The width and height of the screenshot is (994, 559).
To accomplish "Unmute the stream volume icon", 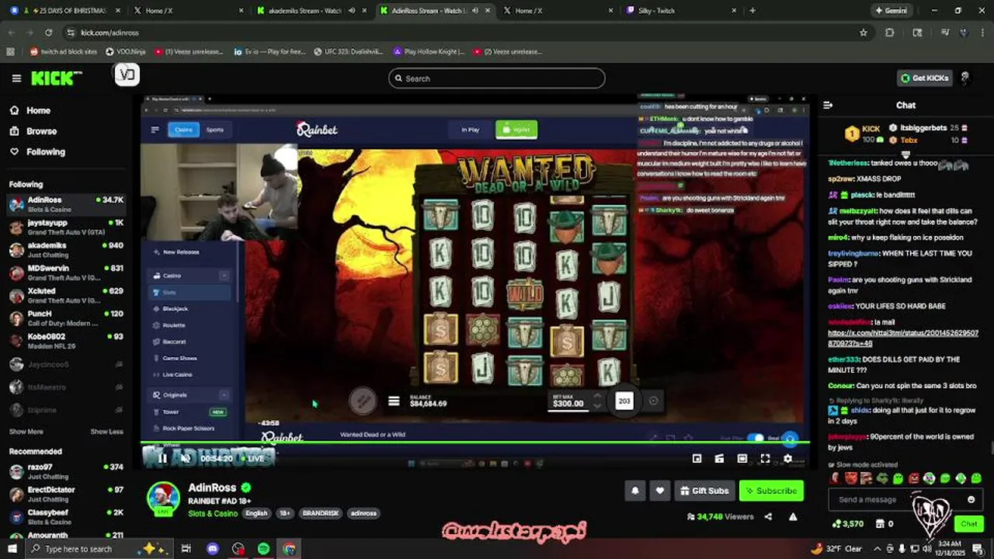I will [186, 459].
